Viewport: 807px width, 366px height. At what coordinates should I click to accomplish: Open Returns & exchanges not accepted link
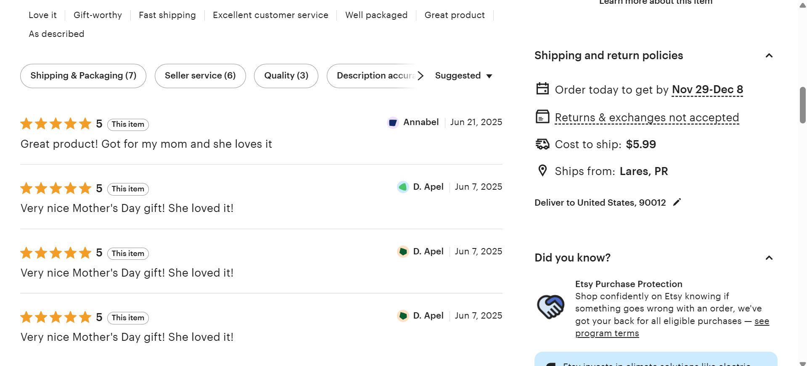(x=647, y=118)
